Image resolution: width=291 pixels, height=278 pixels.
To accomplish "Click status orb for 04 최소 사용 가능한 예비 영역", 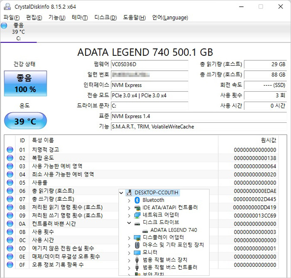I will coord(10,174).
